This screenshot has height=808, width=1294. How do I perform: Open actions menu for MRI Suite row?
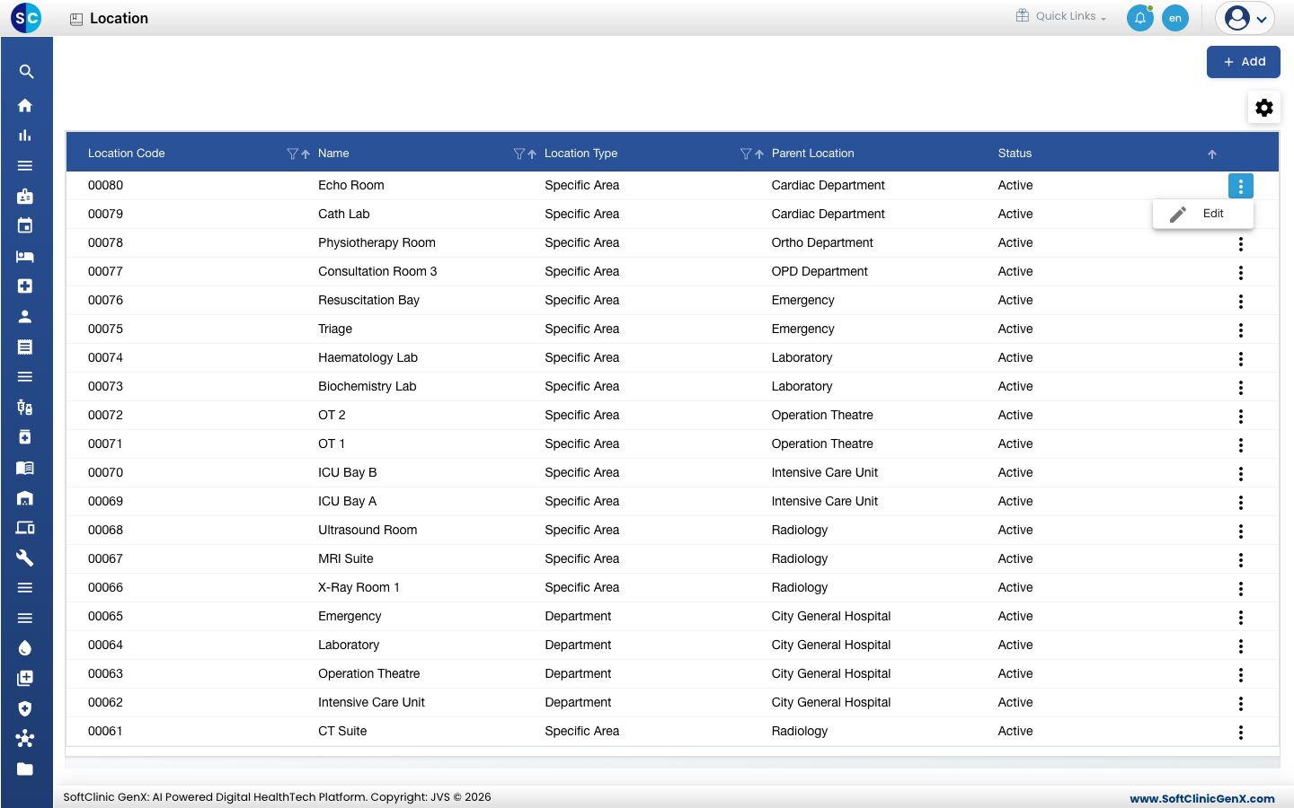pyautogui.click(x=1241, y=560)
